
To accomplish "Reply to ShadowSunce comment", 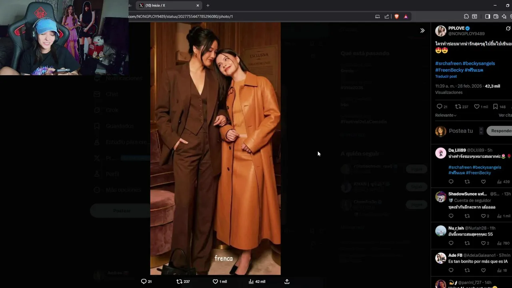I will 451,216.
